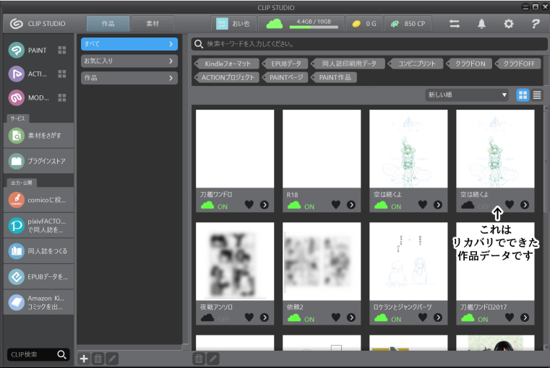Filter by コンビニプリント tag
Image resolution: width=550 pixels, height=368 pixels.
click(416, 63)
